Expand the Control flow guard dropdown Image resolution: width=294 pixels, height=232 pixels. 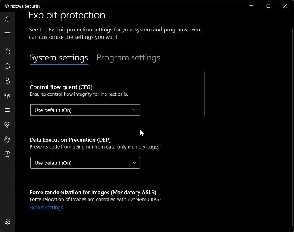click(85, 110)
